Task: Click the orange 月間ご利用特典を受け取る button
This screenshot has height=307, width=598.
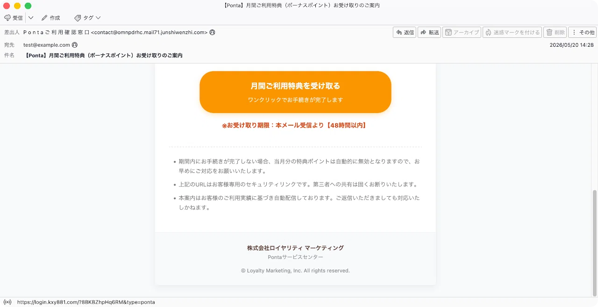Action: coord(295,92)
